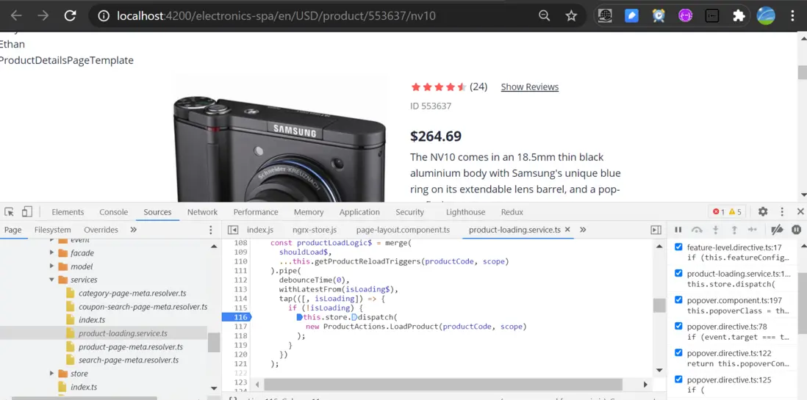Open the Redux panel
807x400 pixels.
512,212
